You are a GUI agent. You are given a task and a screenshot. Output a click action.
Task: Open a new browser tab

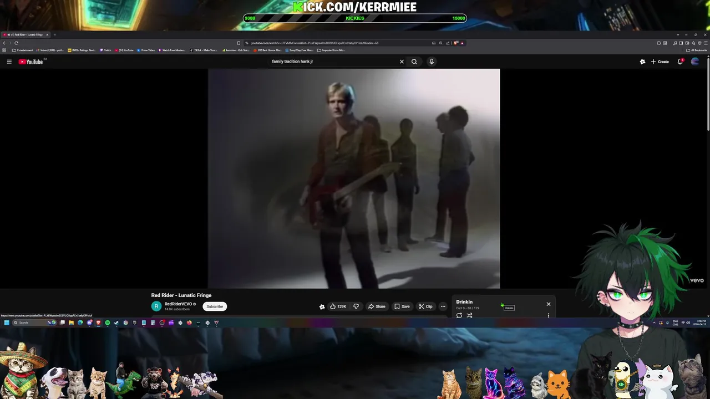[x=54, y=35]
